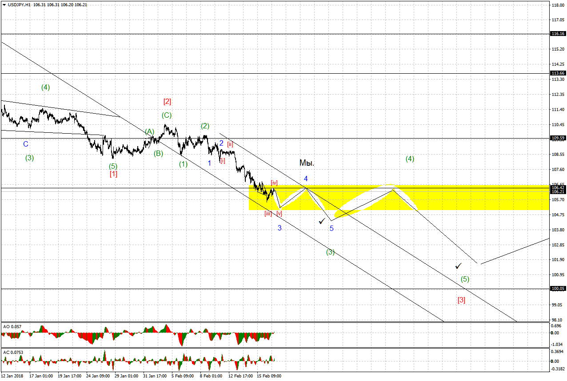Select the blue 1 wave label
Viewport: 567px width, 381px height.
[x=209, y=163]
